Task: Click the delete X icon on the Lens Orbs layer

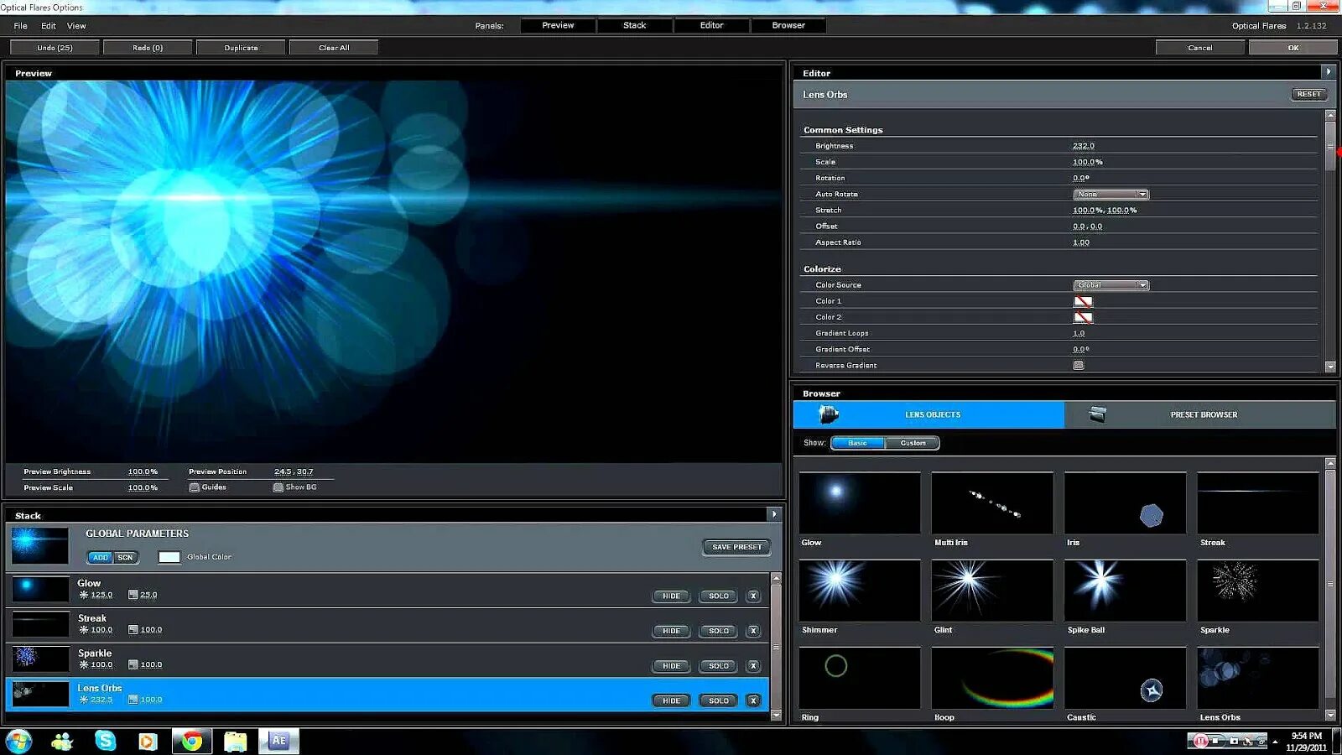Action: click(753, 700)
